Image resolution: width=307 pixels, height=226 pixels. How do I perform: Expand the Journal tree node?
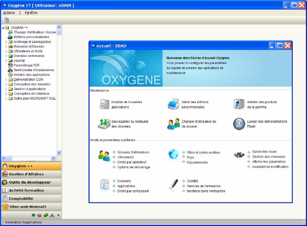click(6, 61)
